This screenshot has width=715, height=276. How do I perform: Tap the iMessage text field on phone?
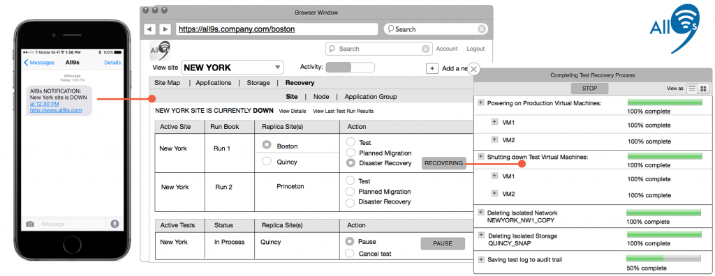pyautogui.click(x=72, y=224)
